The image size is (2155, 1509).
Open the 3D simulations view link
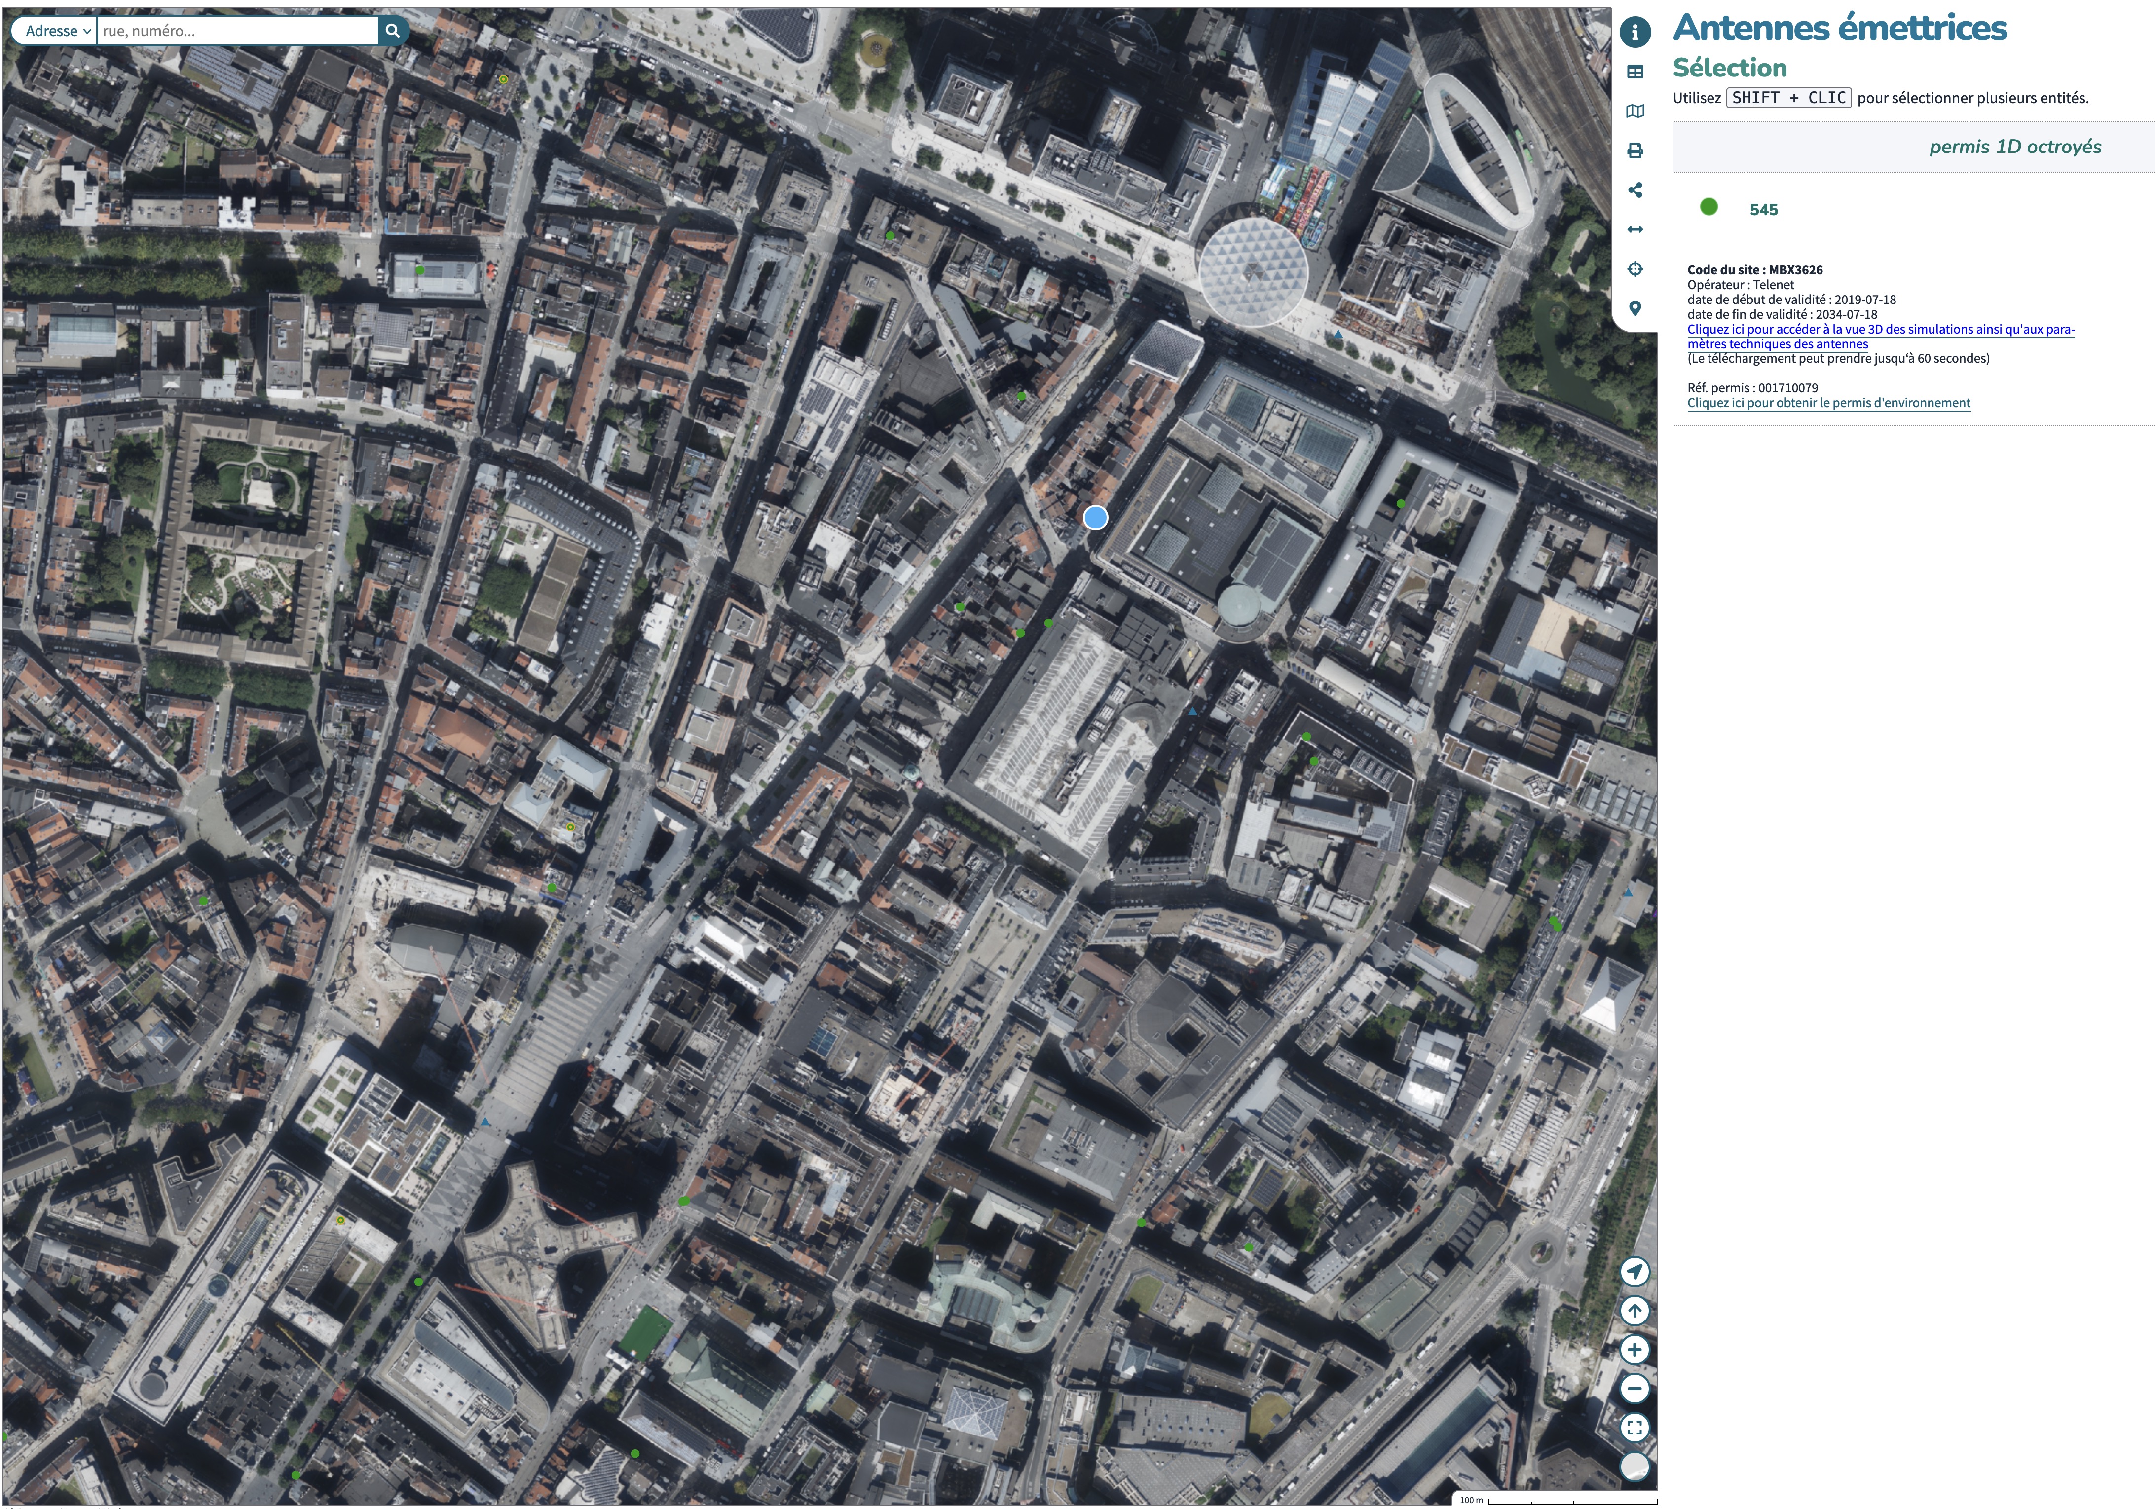(1880, 336)
